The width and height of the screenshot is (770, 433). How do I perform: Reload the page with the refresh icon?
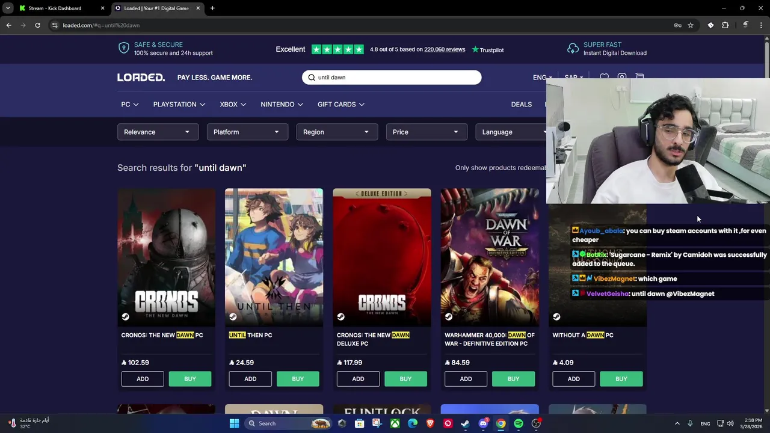coord(37,25)
